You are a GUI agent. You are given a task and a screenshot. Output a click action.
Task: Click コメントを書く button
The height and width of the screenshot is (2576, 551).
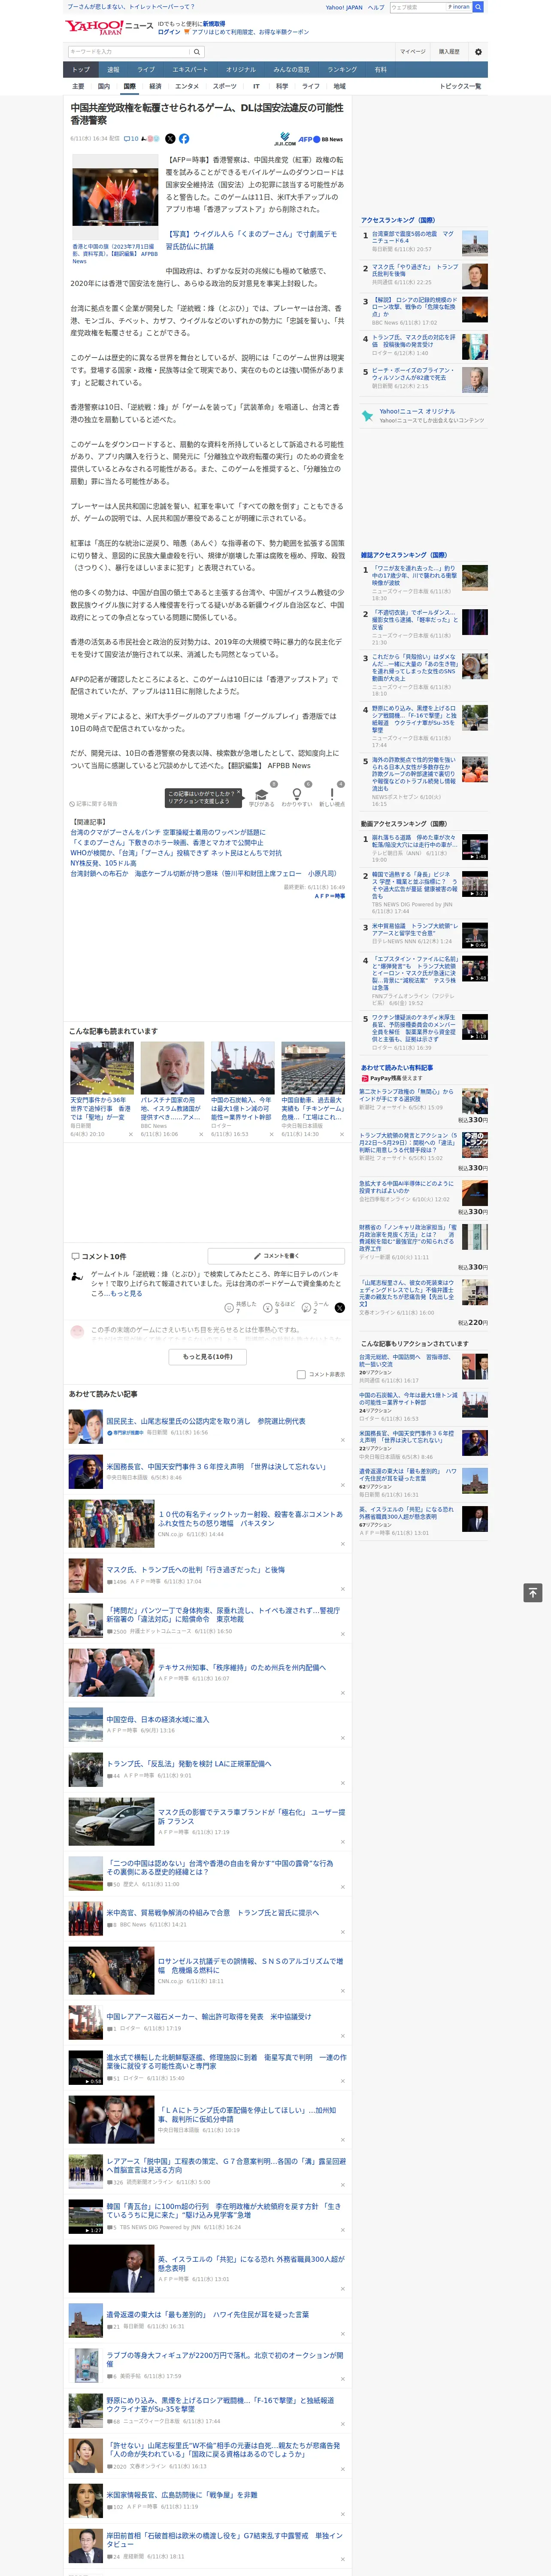[276, 1255]
